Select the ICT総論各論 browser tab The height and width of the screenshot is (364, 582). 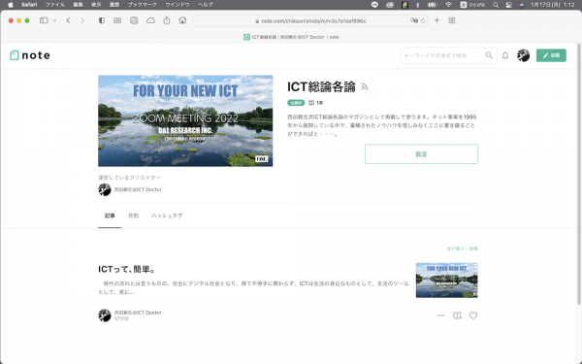click(291, 37)
